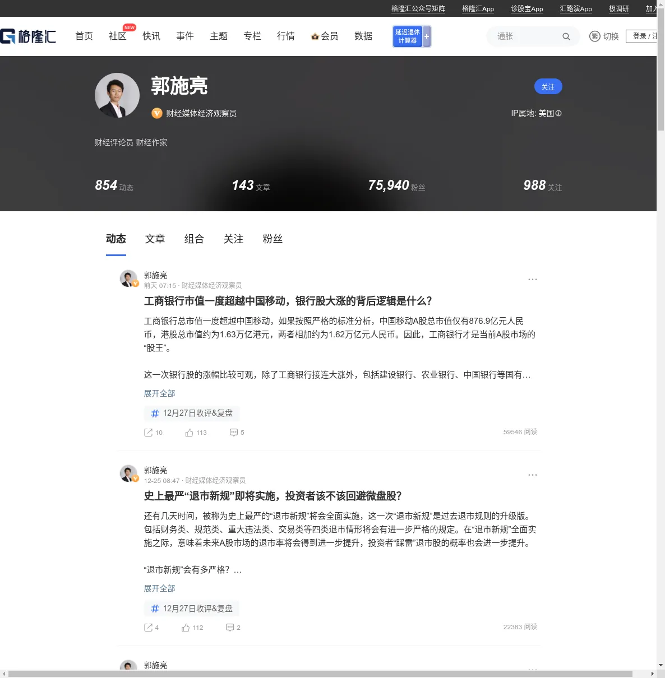665x678 pixels.
Task: Like the 工商银行 post with 113 likes
Action: tap(196, 433)
